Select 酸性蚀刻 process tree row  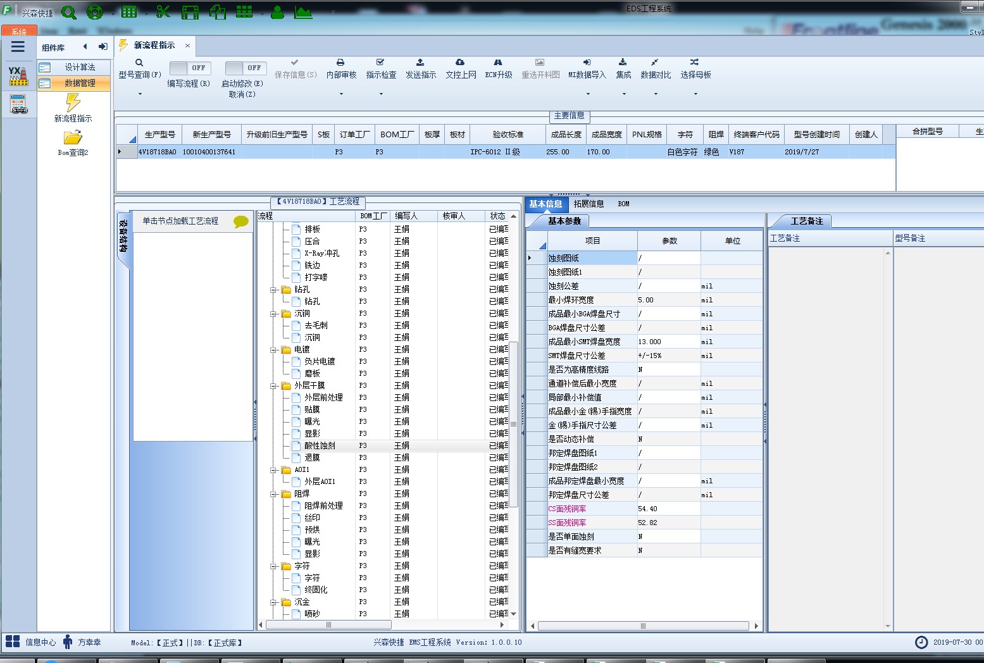[x=320, y=446]
